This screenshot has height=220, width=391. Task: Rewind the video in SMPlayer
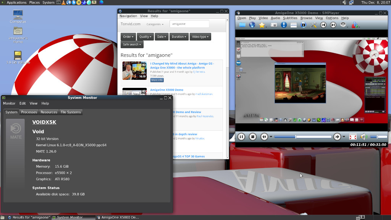tap(264, 137)
